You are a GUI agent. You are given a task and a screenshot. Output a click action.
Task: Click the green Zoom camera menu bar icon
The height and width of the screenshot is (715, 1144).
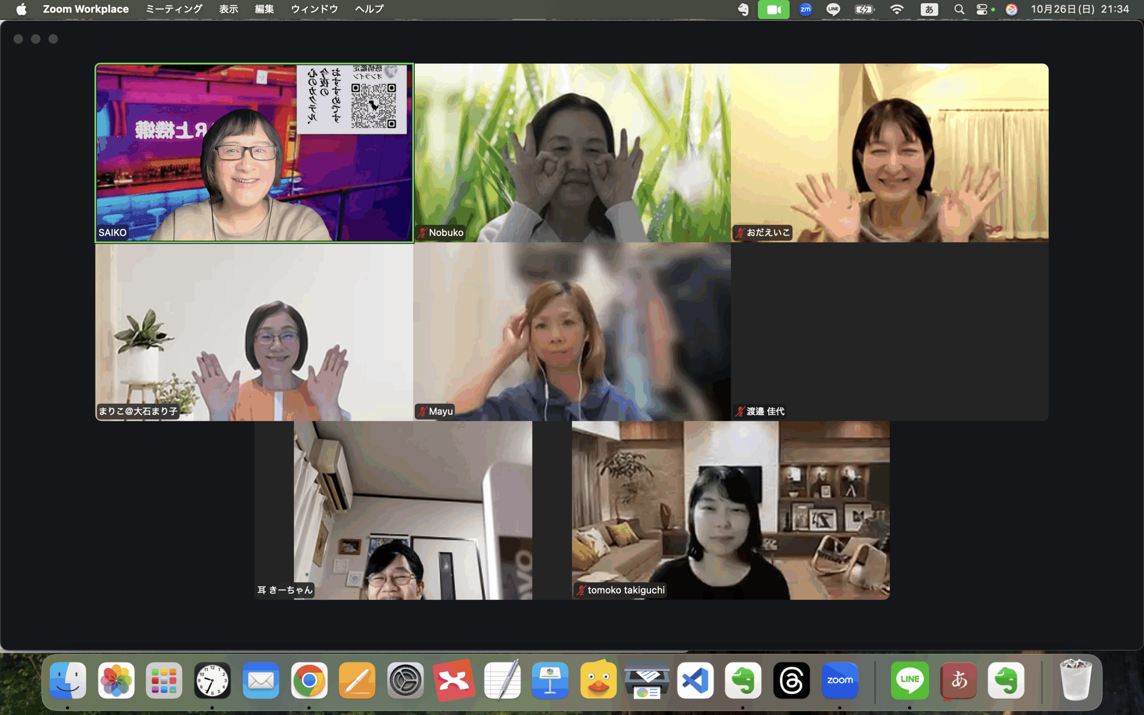point(774,9)
